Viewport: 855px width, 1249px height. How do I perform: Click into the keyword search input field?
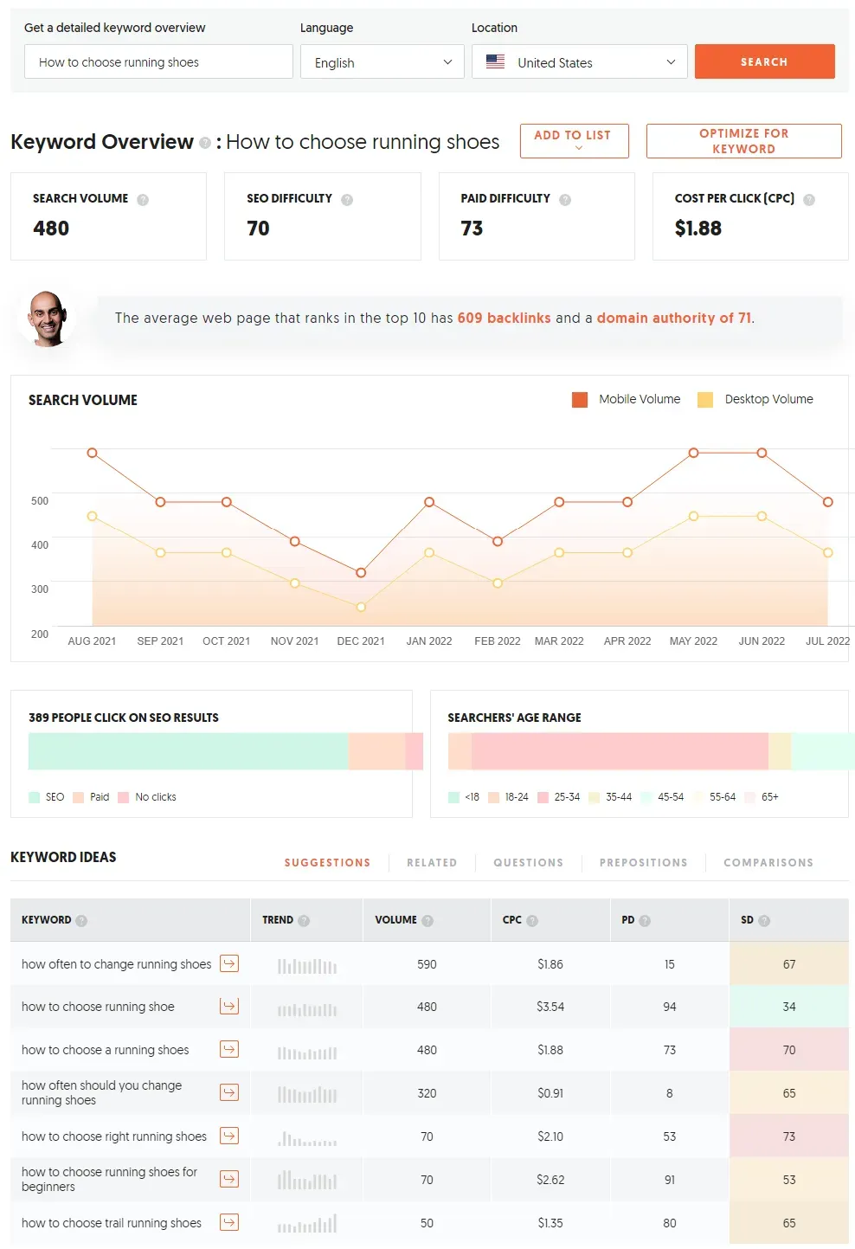tap(159, 62)
